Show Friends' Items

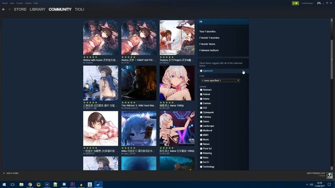tap(207, 44)
